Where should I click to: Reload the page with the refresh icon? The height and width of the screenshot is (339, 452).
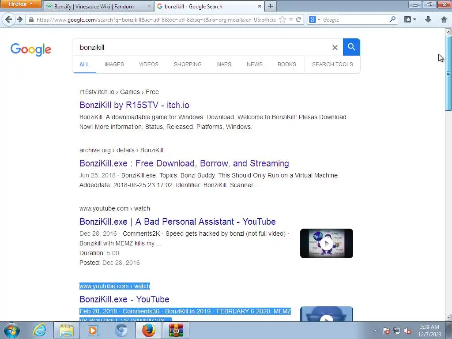(x=299, y=19)
